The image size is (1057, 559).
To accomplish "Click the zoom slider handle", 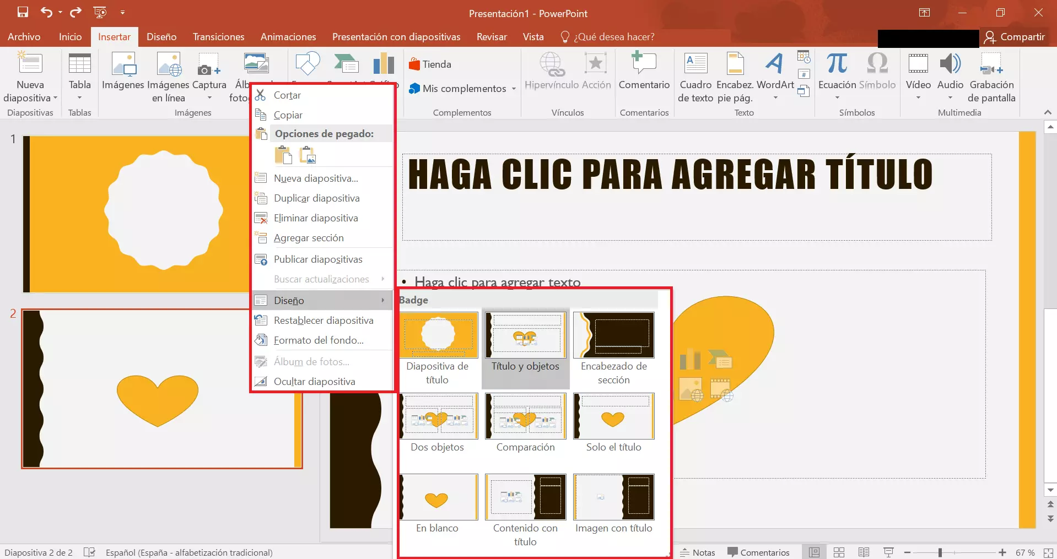I will tap(940, 552).
